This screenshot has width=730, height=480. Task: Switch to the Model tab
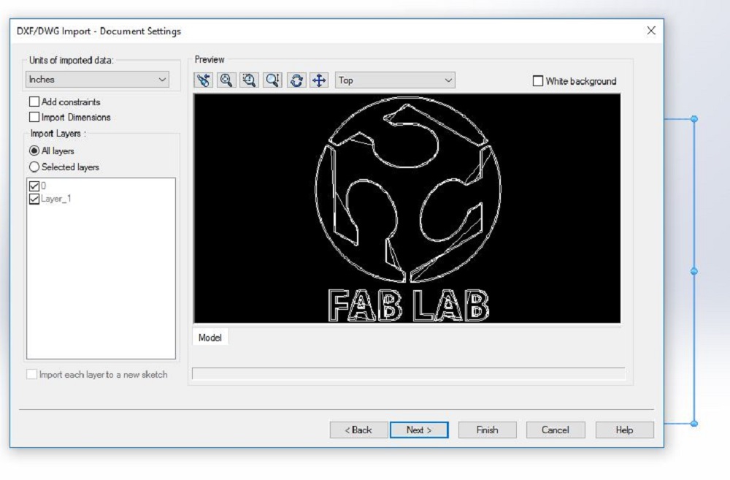[x=210, y=338]
